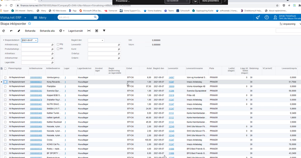301x158 pixels.
Task: Open article link 10000000003
Action: [36, 77]
